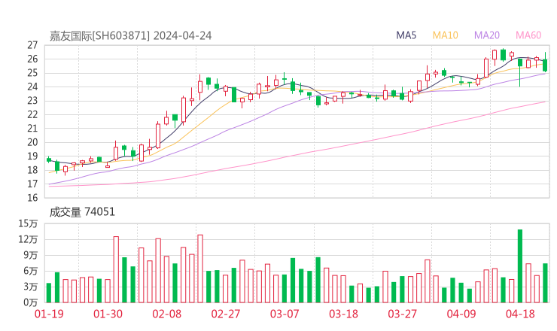Click the first green candlestick at 01-19
Viewport: 557px width, 331px height.
(x=49, y=159)
